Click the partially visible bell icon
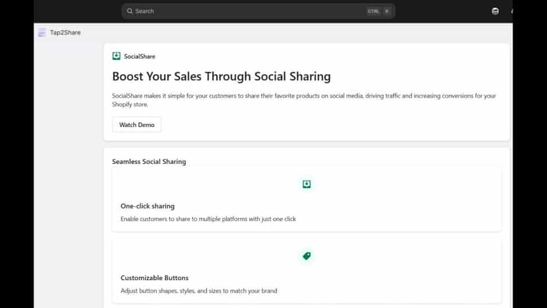Viewport: 547px width, 308px height. [x=511, y=11]
